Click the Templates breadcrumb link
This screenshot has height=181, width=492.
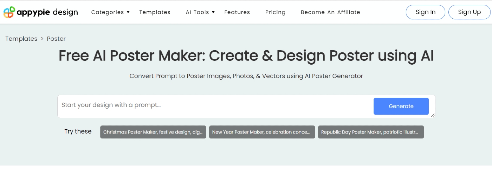pos(21,39)
